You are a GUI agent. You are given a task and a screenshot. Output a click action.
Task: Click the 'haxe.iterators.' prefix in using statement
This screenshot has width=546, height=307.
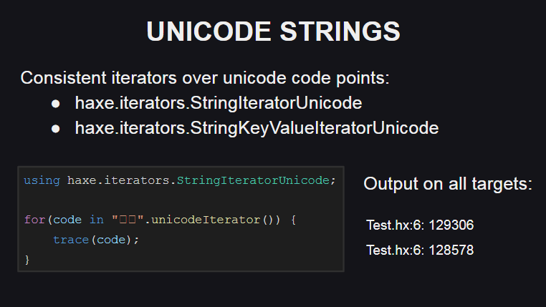[x=121, y=180]
